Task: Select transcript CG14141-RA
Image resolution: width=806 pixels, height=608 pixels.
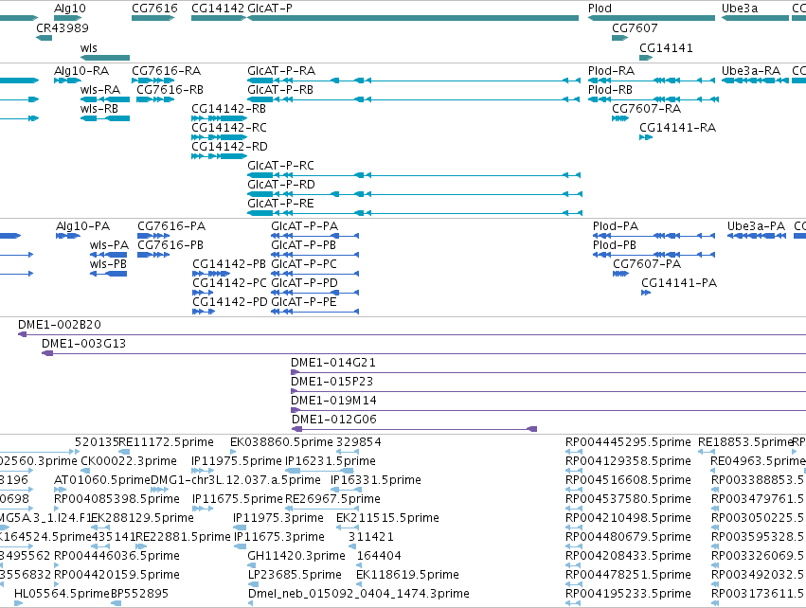Action: (678, 128)
